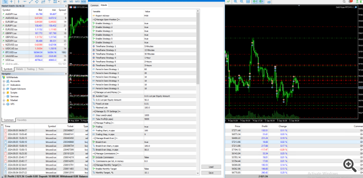363x178 pixels.
Task: Toggle Break Even true value
Action: pyautogui.click(x=170, y=142)
